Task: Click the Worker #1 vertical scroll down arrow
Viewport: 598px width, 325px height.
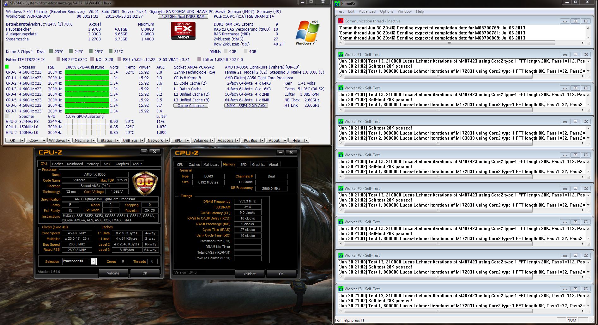Action: click(x=588, y=71)
